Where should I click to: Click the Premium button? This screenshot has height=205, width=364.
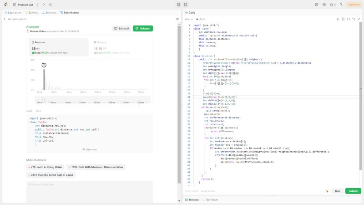354,5
